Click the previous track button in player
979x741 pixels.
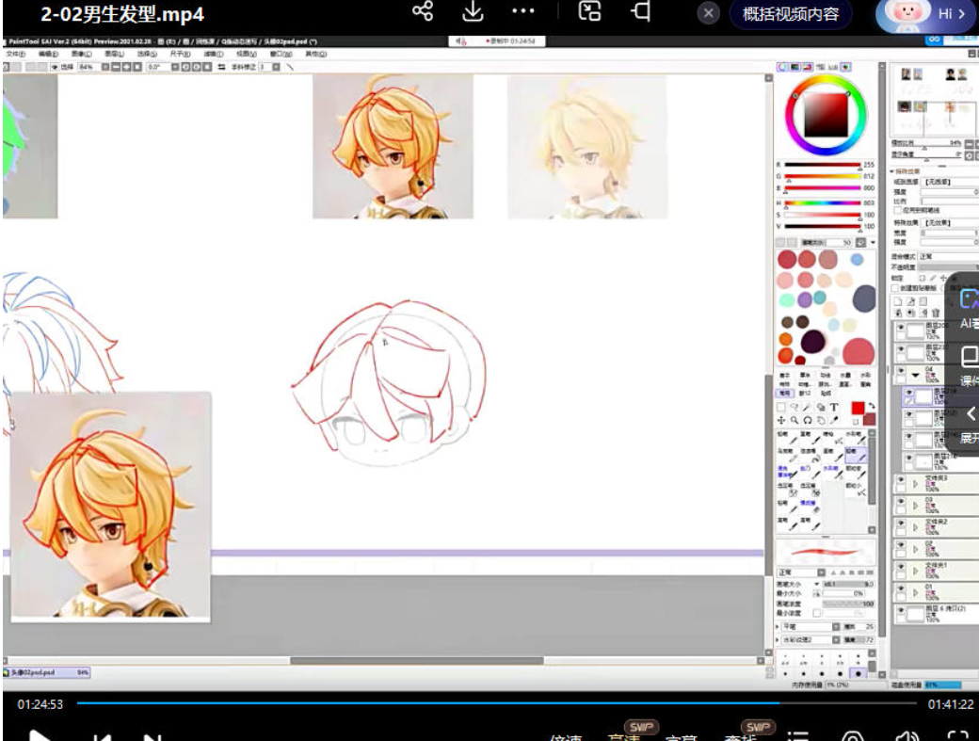coord(103,737)
